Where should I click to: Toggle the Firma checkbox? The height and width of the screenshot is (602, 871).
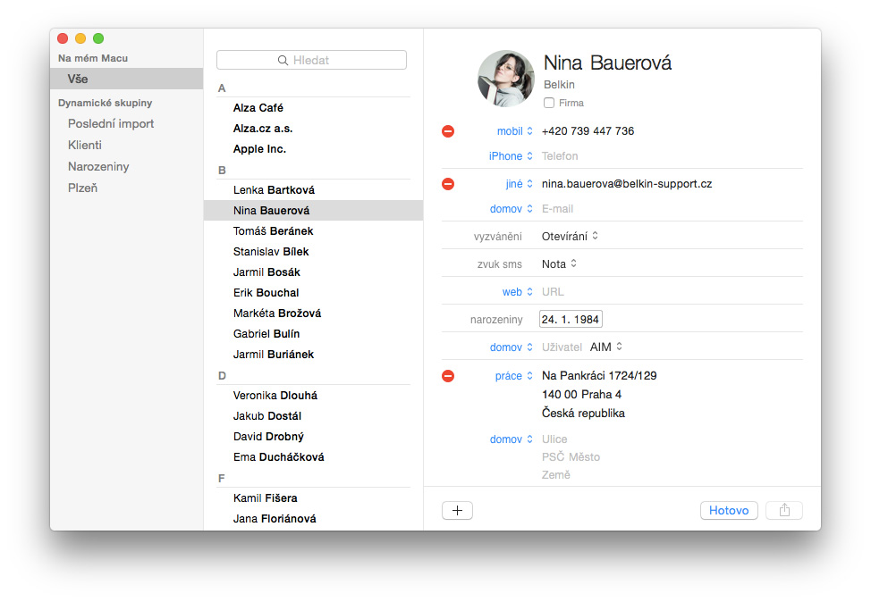click(x=549, y=103)
